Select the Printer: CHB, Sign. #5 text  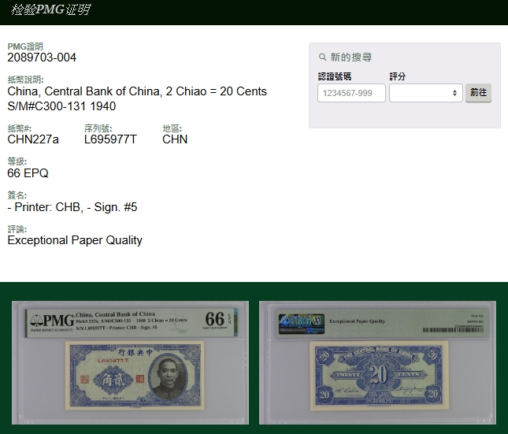click(72, 207)
